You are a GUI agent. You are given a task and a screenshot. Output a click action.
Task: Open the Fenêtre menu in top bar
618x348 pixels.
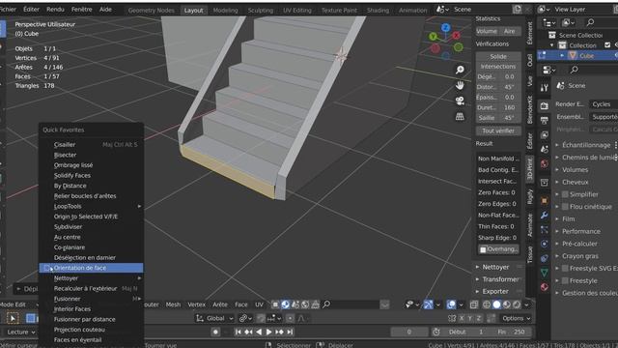(81, 9)
